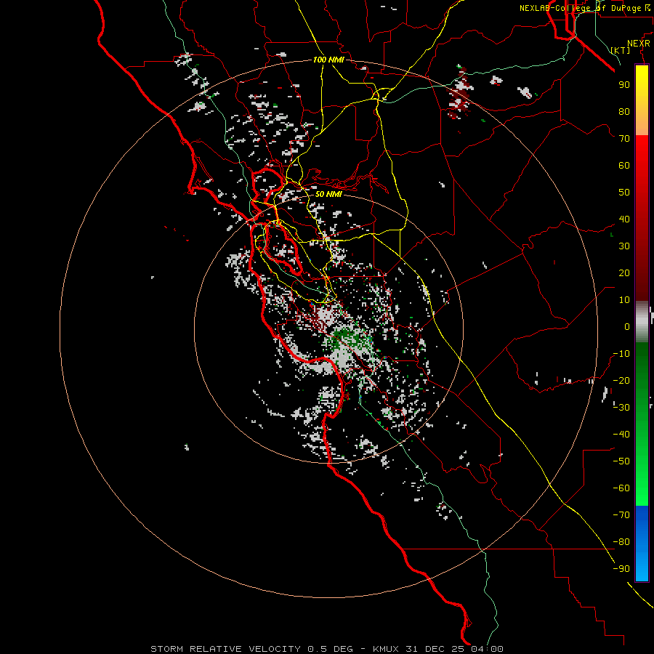Select the storm relative velocity caption at the bottom
The height and width of the screenshot is (654, 654).
[326, 649]
